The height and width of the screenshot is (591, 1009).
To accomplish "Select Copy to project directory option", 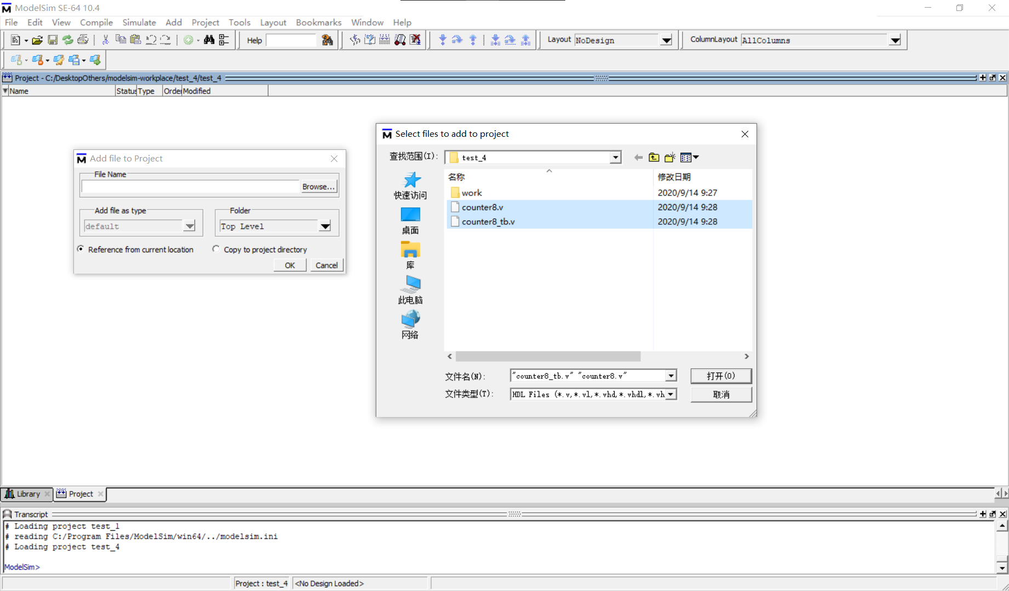I will point(216,249).
